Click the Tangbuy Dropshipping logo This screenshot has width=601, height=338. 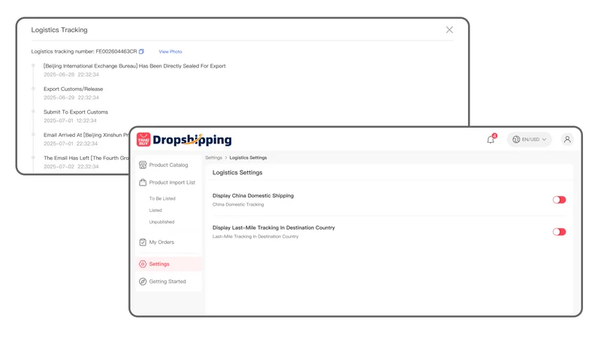(184, 140)
